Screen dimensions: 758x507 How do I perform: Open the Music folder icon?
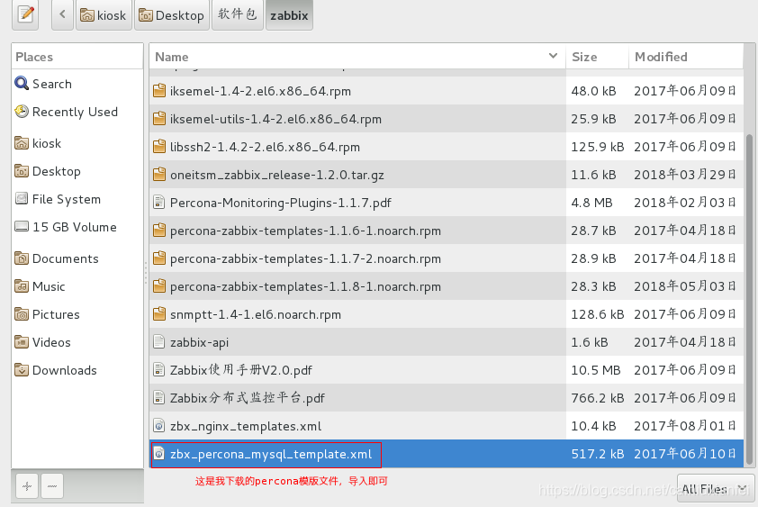(22, 286)
